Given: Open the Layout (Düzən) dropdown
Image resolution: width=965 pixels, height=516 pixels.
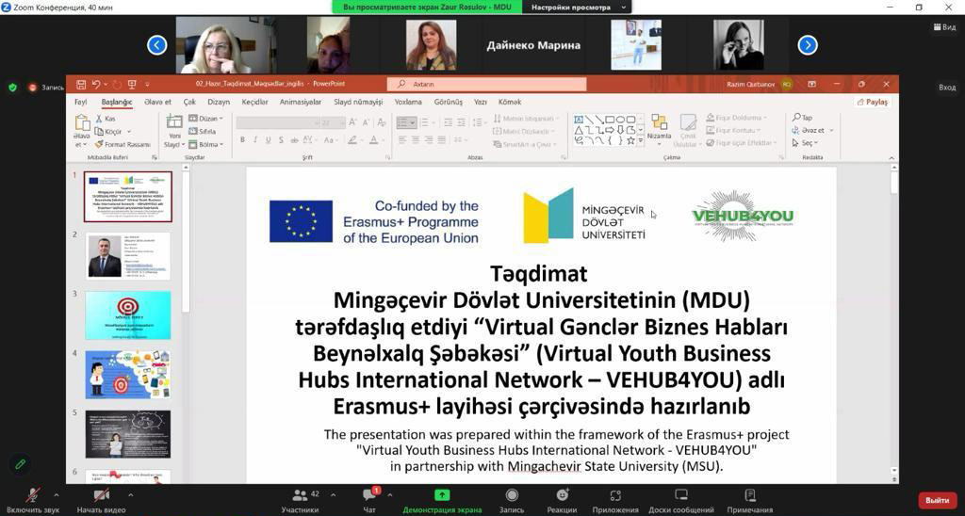Looking at the screenshot, I should [205, 118].
